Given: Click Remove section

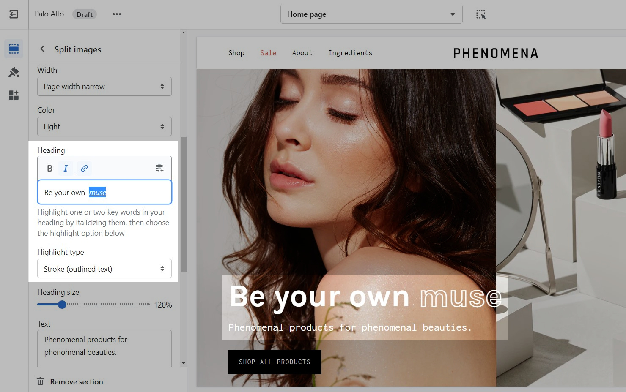Looking at the screenshot, I should (76, 382).
